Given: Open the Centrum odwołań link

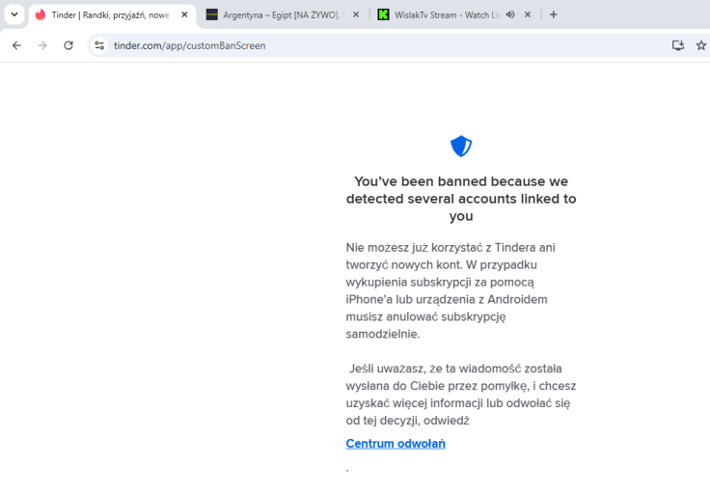Looking at the screenshot, I should (396, 444).
